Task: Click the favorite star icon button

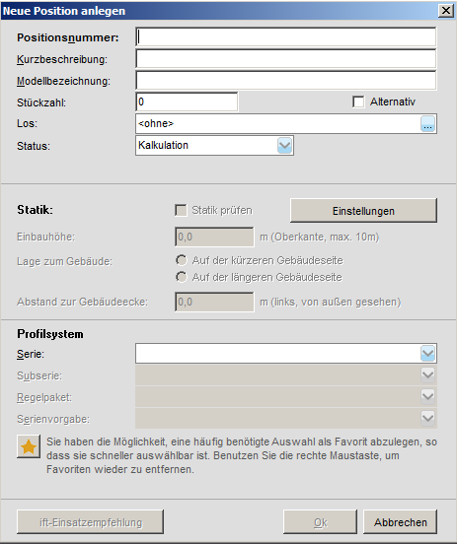Action: [29, 446]
